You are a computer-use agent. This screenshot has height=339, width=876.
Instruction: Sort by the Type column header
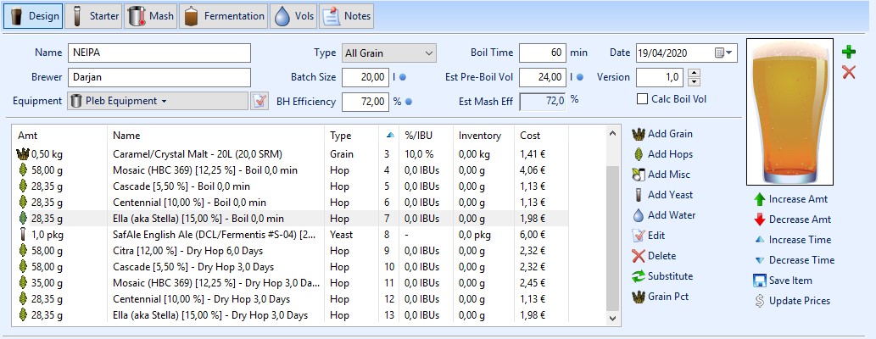click(351, 135)
